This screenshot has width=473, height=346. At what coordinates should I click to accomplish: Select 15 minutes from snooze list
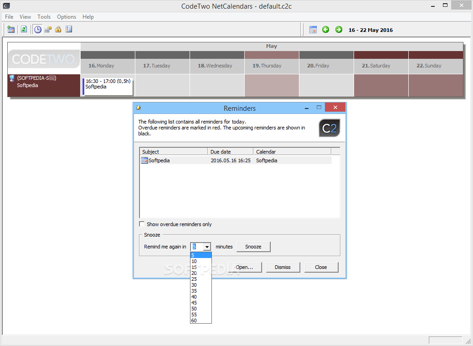click(201, 267)
